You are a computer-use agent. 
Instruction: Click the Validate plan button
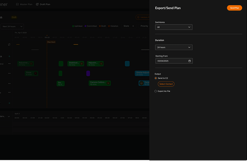point(142,17)
